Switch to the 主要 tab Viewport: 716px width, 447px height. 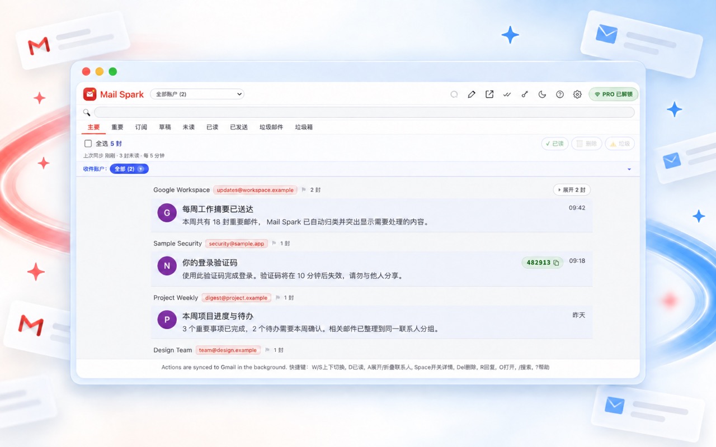click(x=93, y=127)
